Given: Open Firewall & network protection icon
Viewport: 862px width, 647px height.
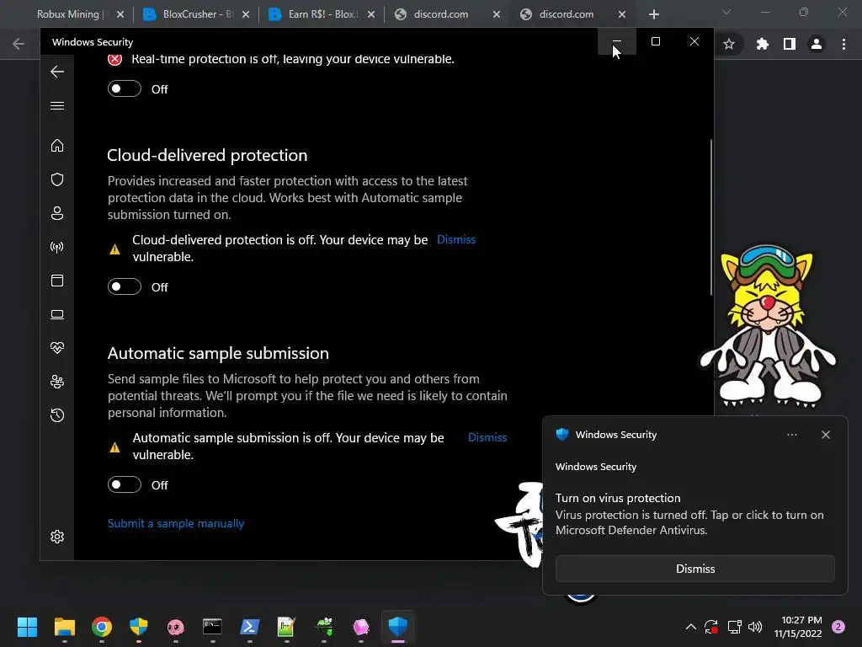Looking at the screenshot, I should pyautogui.click(x=57, y=247).
